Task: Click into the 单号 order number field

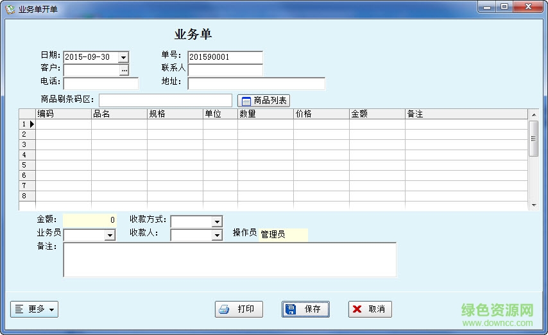Action: click(225, 57)
